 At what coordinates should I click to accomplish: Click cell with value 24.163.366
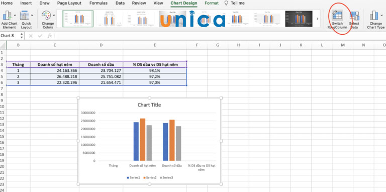[x=55, y=70]
